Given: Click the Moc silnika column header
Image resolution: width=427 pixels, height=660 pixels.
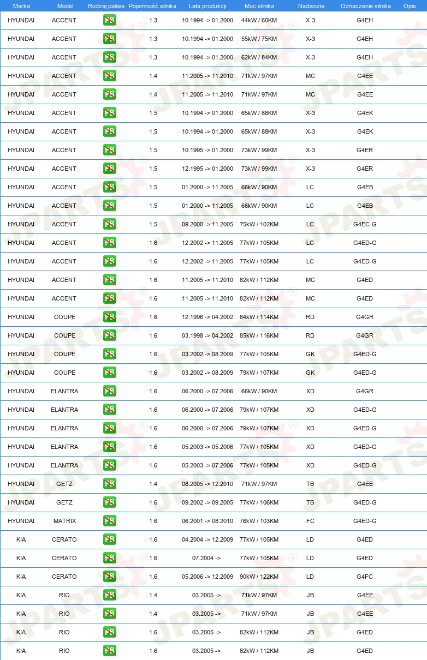Looking at the screenshot, I should [x=259, y=6].
